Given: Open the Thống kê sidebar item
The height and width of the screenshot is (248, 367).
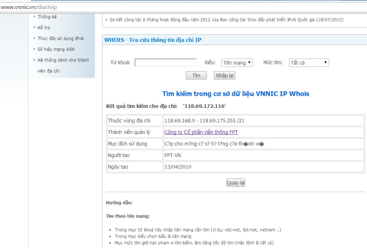Looking at the screenshot, I should pyautogui.click(x=47, y=17).
